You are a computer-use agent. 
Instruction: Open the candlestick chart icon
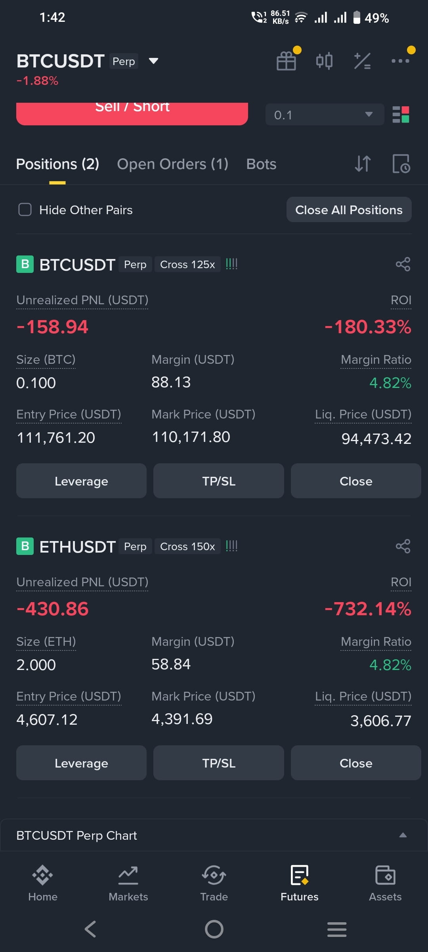pos(324,61)
